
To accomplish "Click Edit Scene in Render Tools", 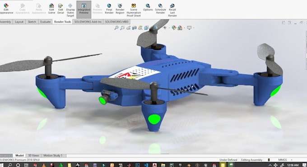I will tap(51, 9).
